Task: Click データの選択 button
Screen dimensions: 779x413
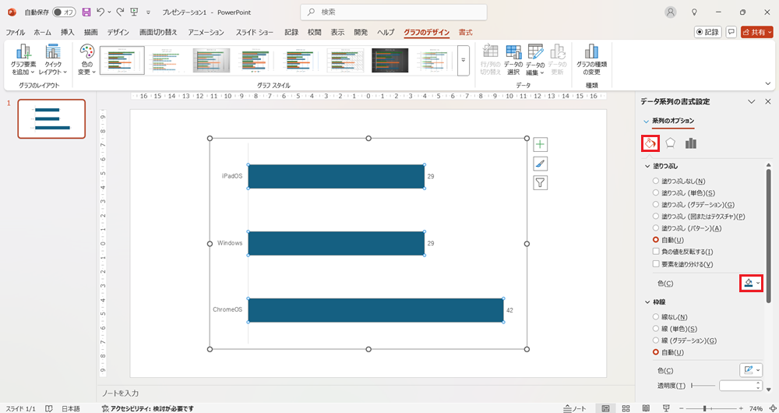Action: 513,60
